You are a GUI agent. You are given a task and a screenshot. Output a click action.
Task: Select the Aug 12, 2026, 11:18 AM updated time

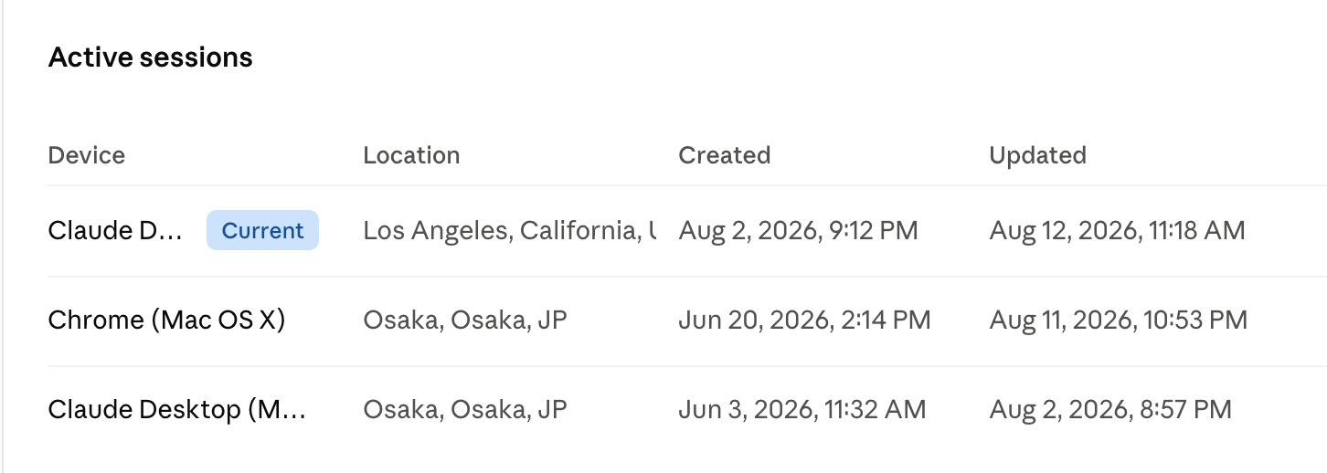[x=1118, y=230]
